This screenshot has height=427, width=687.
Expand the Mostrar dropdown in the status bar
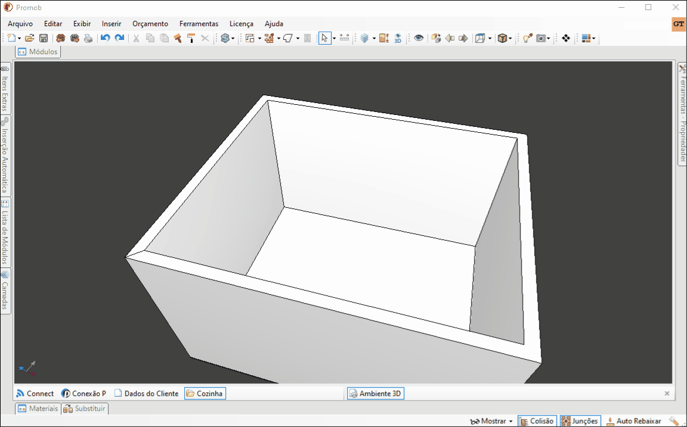(511, 421)
